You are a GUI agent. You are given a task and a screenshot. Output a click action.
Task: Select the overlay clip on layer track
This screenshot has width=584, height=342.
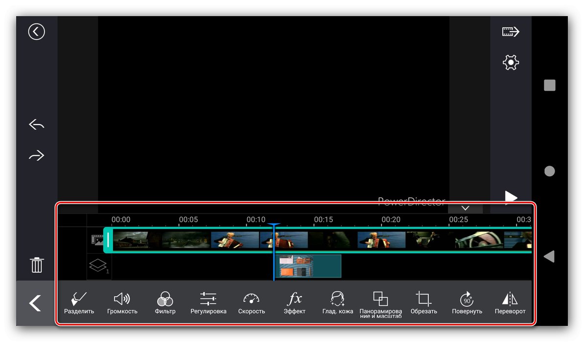[308, 266]
